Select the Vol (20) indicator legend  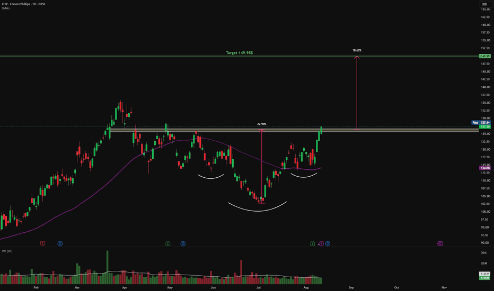tap(7, 251)
